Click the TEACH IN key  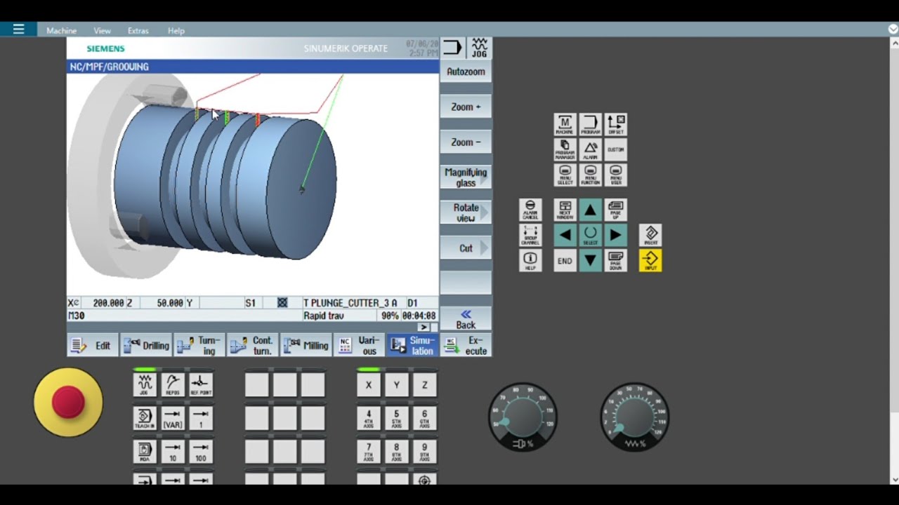(x=145, y=418)
